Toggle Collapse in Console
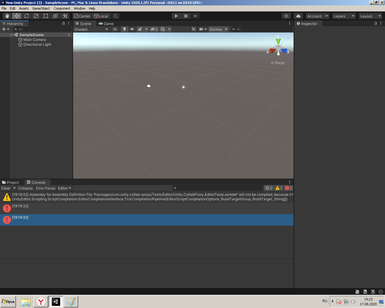385x308 pixels. pos(25,188)
